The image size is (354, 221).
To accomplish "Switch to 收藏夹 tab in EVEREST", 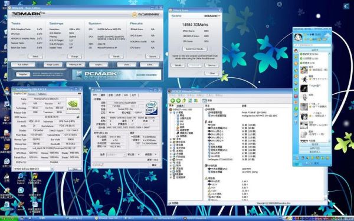I will tap(180, 105).
